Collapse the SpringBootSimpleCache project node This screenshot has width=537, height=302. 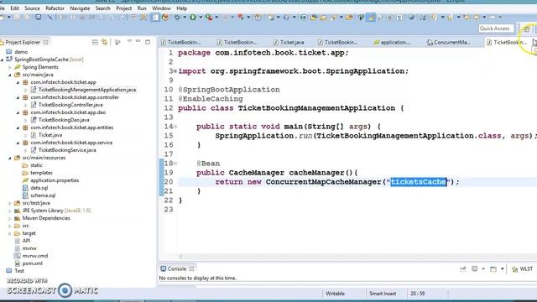pyautogui.click(x=3, y=60)
